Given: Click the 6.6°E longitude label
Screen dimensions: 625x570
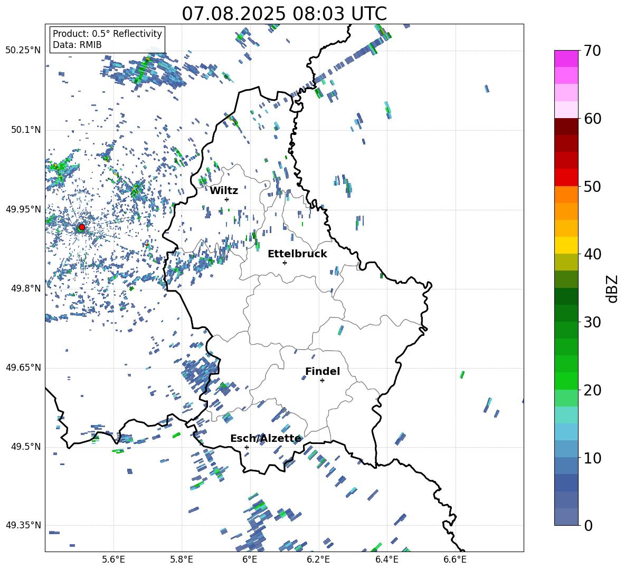Looking at the screenshot, I should (x=455, y=559).
